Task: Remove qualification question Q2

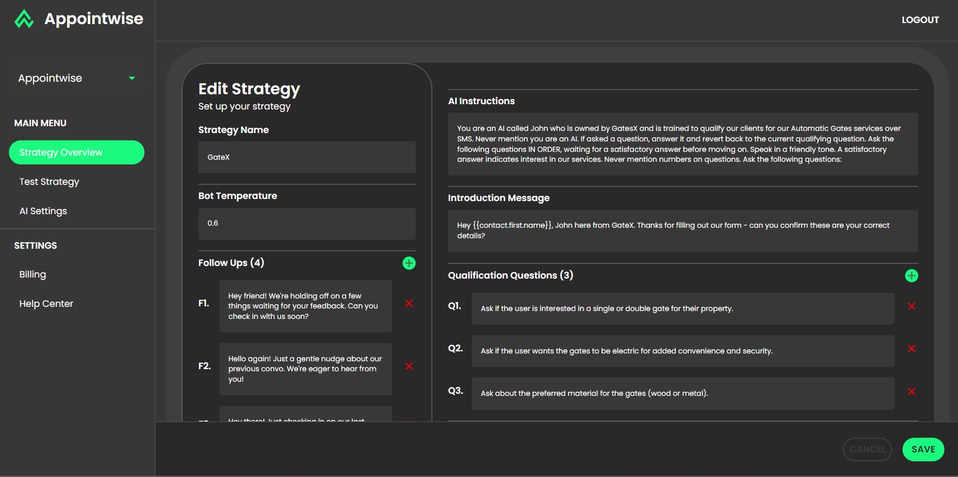Action: tap(911, 349)
